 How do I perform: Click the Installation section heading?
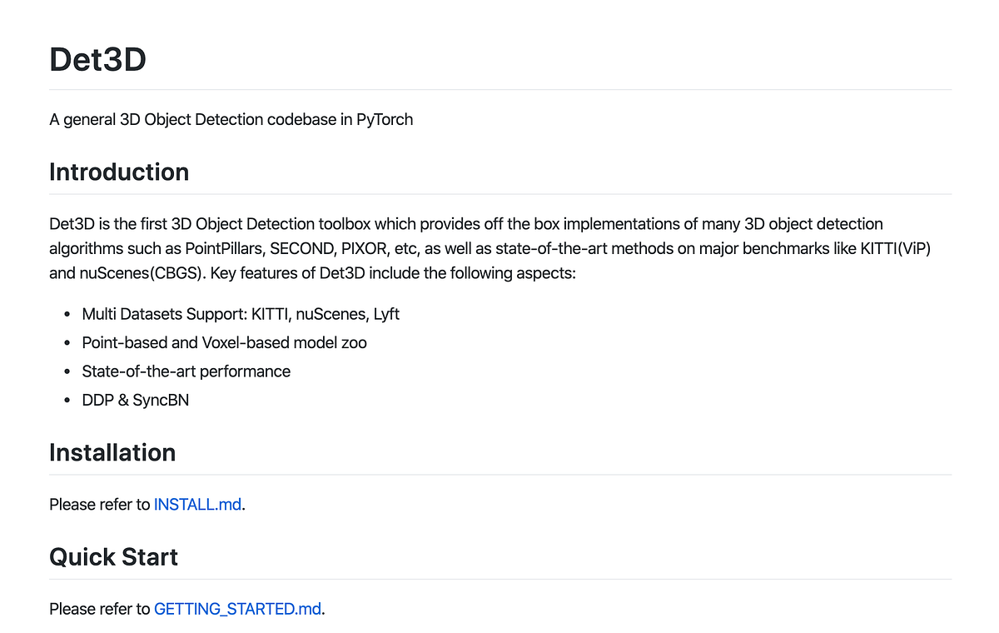[112, 453]
